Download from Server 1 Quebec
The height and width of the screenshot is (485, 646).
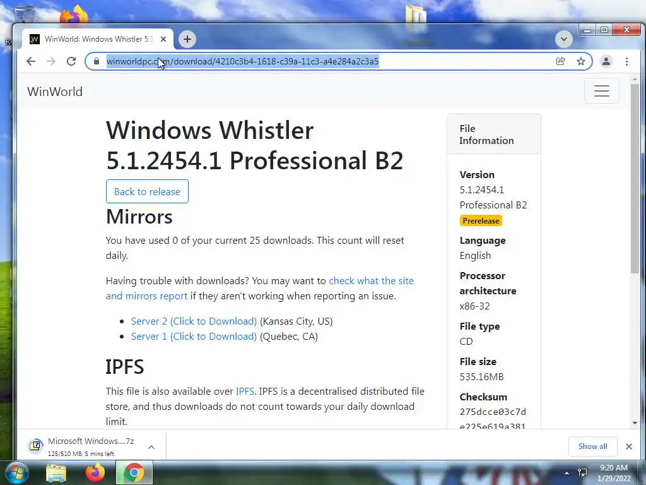coord(194,337)
